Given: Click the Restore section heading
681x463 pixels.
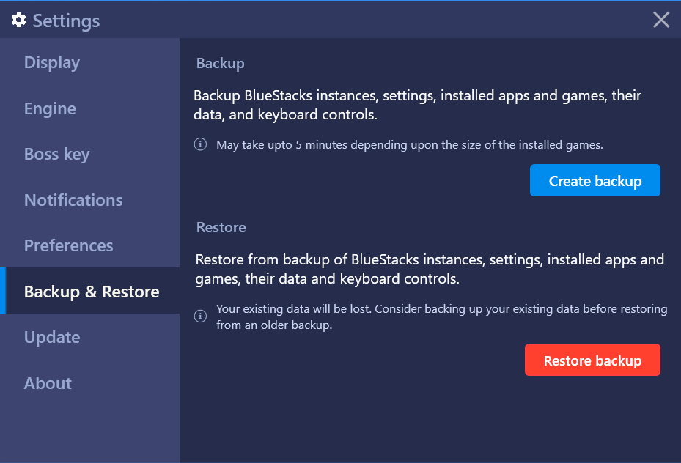Looking at the screenshot, I should [x=221, y=227].
